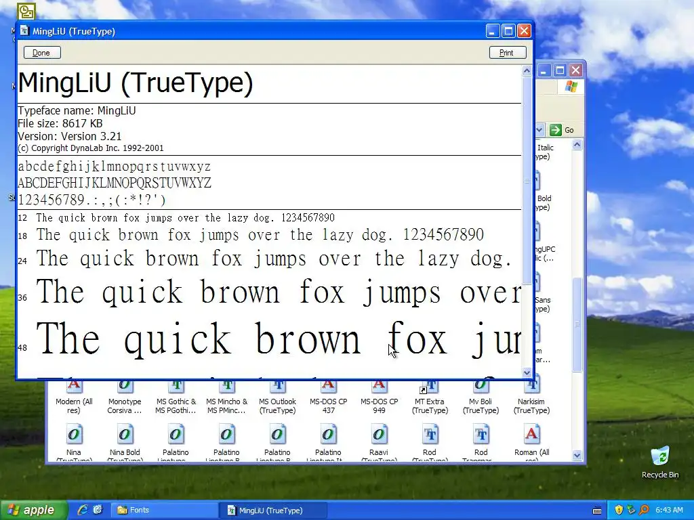The width and height of the screenshot is (694, 520).
Task: Click 'File size: 8617 KB' text
Action: [x=60, y=123]
